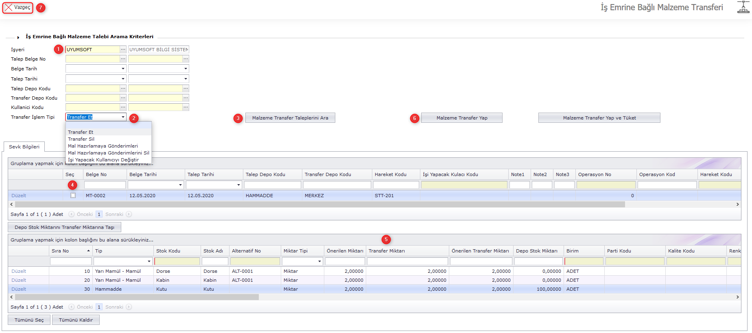This screenshot has width=752, height=333.
Task: Click Düzelt link for the Kutu row
Action: click(x=19, y=289)
